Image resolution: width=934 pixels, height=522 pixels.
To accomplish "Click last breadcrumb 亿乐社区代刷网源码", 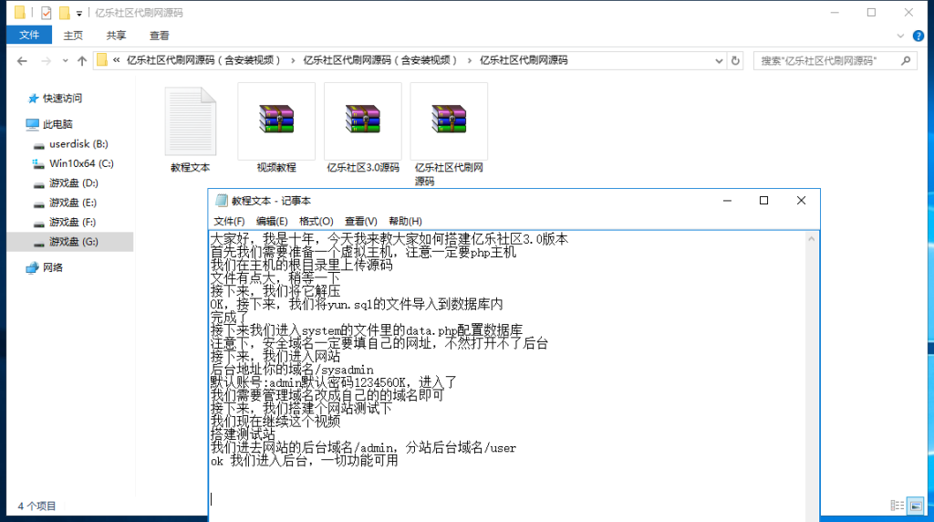I will [524, 60].
